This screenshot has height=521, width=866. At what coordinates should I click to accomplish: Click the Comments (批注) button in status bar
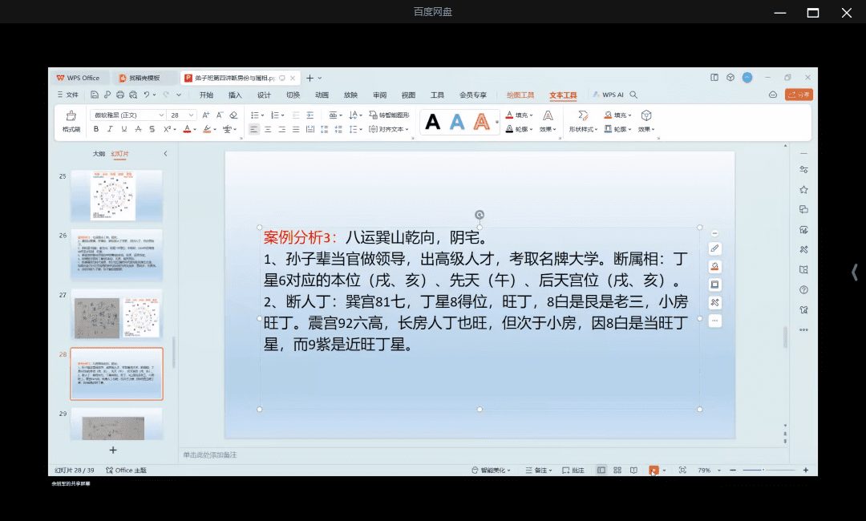[x=573, y=470]
